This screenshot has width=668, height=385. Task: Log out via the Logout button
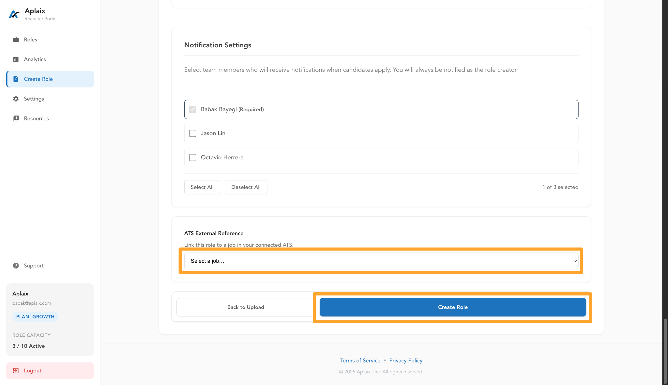click(50, 371)
